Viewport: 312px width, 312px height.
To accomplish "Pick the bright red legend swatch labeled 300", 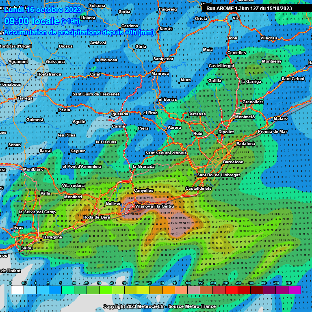I will point(232,290).
